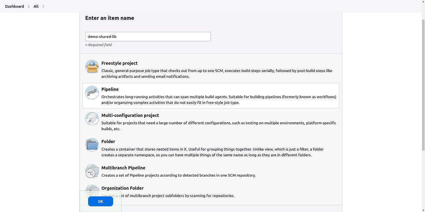The height and width of the screenshot is (212, 425).
Task: Click the Multibranch Pipeline branching icon
Action: tap(92, 171)
